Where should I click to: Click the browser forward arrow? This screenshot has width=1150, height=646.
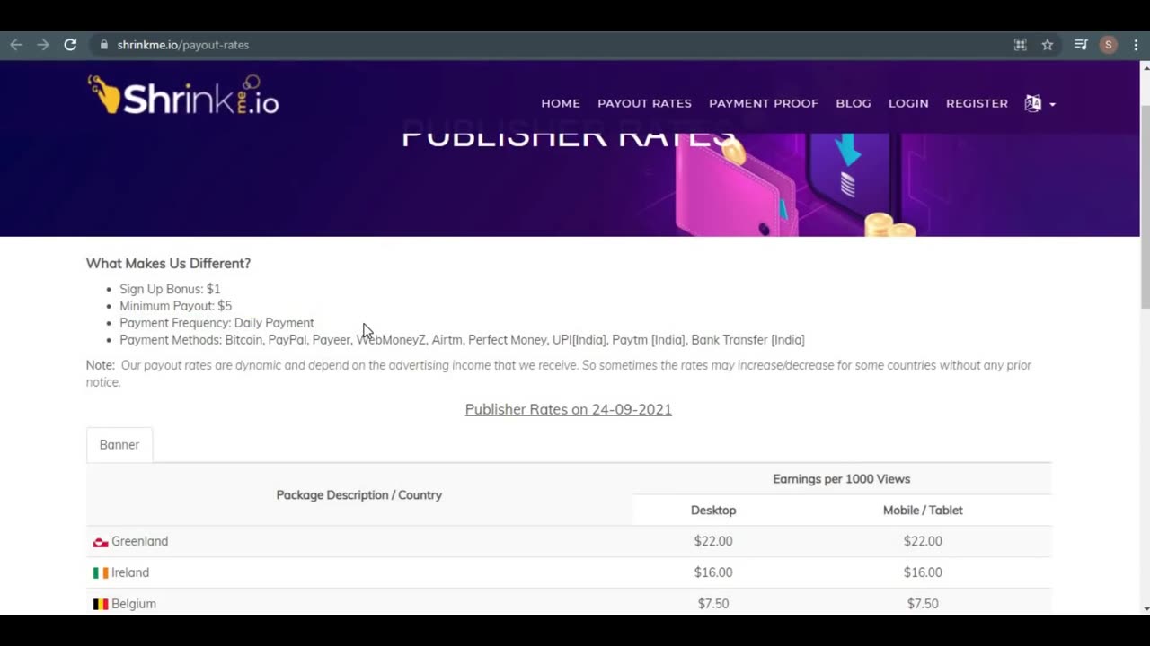point(43,45)
